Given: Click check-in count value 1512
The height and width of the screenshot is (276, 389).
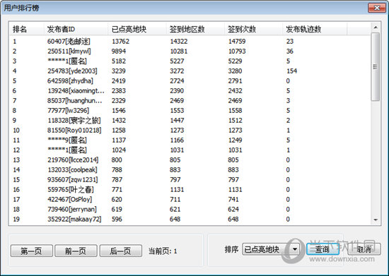Looking at the screenshot, I should point(236,121).
